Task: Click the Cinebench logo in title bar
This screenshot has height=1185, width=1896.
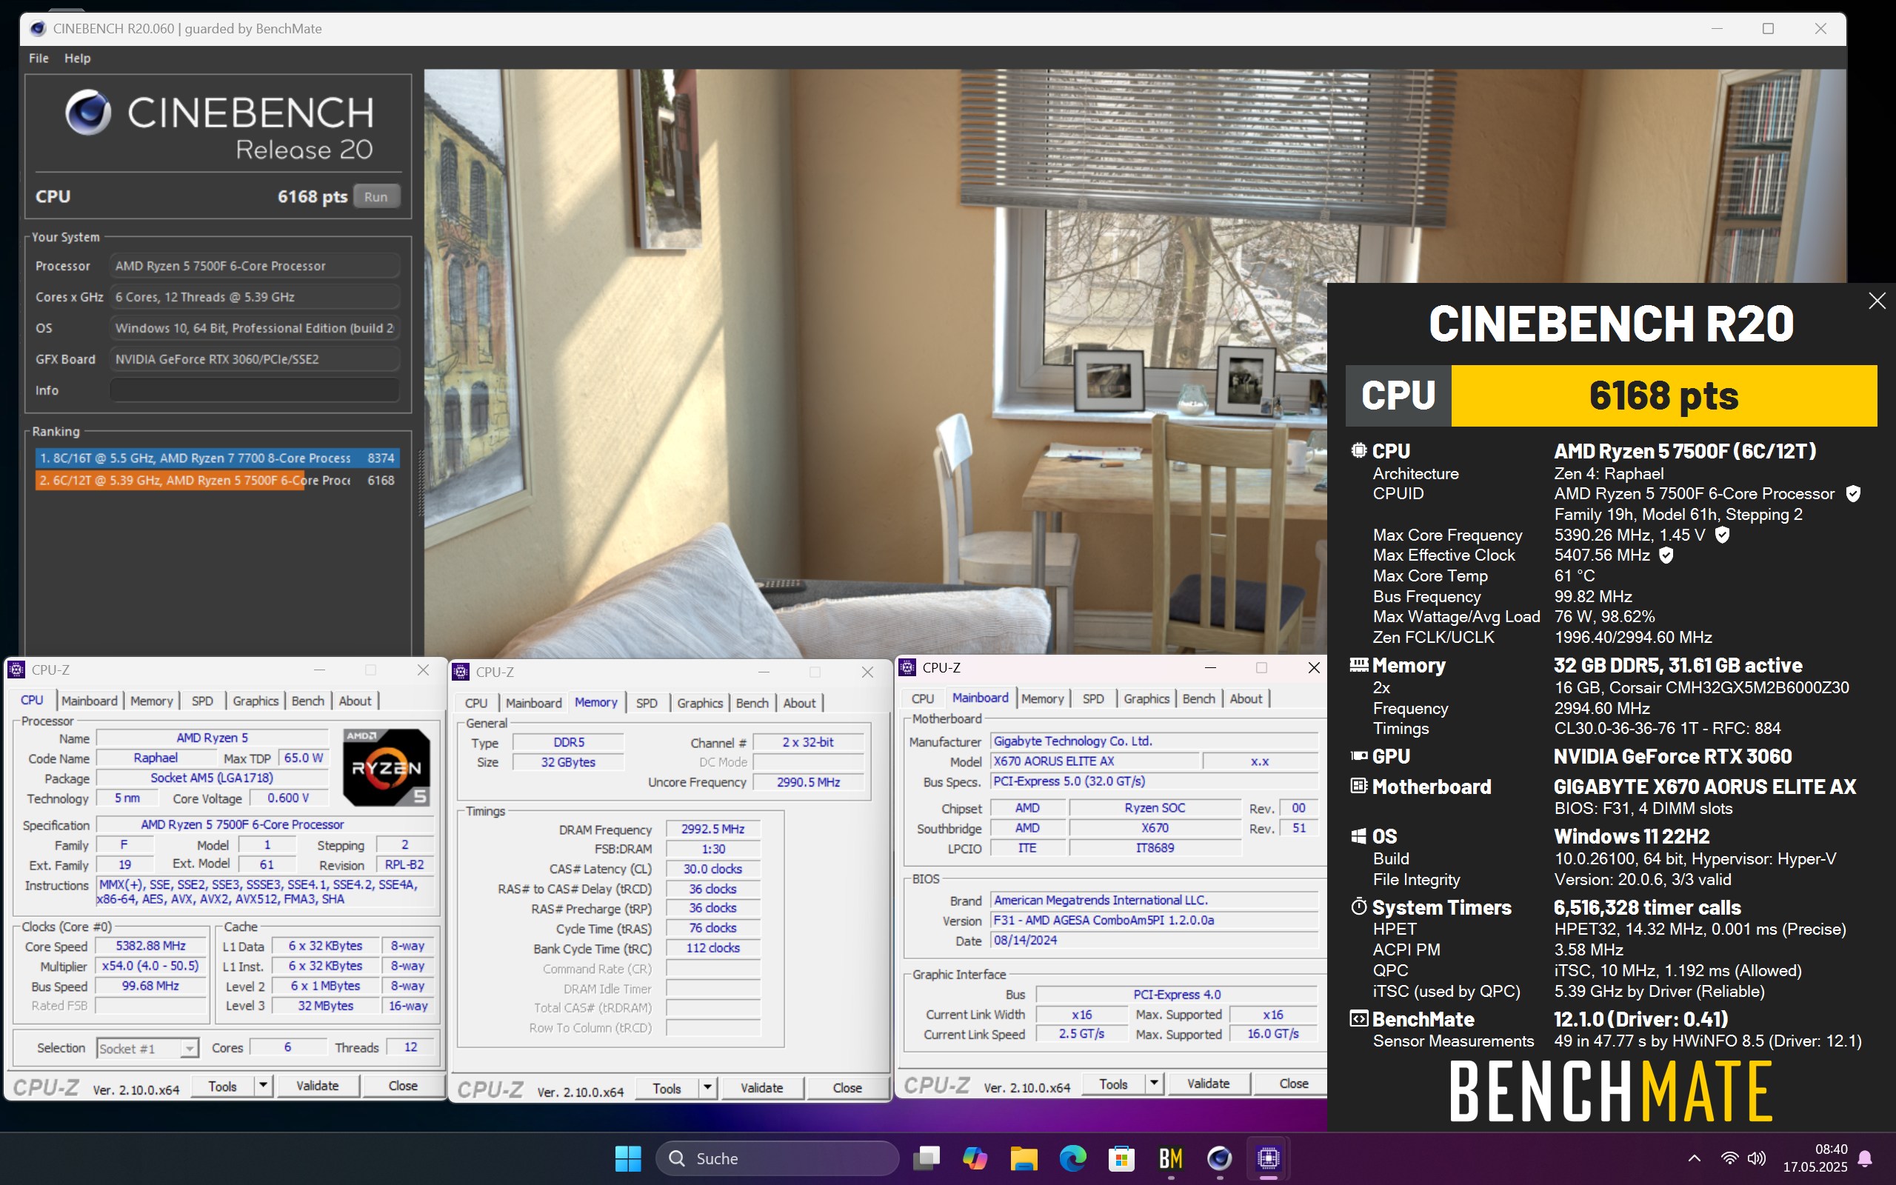Action: coord(37,28)
